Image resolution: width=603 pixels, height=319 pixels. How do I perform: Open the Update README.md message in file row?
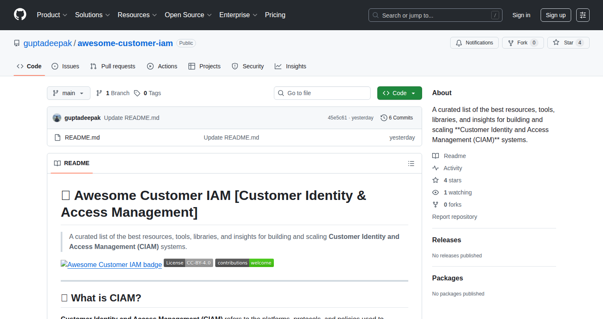232,137
